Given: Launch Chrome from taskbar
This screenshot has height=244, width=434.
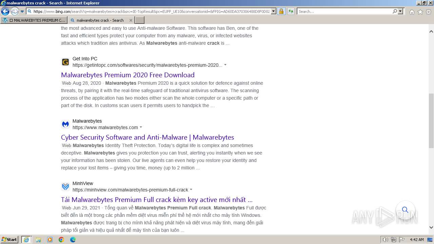Looking at the screenshot, I should point(61,240).
